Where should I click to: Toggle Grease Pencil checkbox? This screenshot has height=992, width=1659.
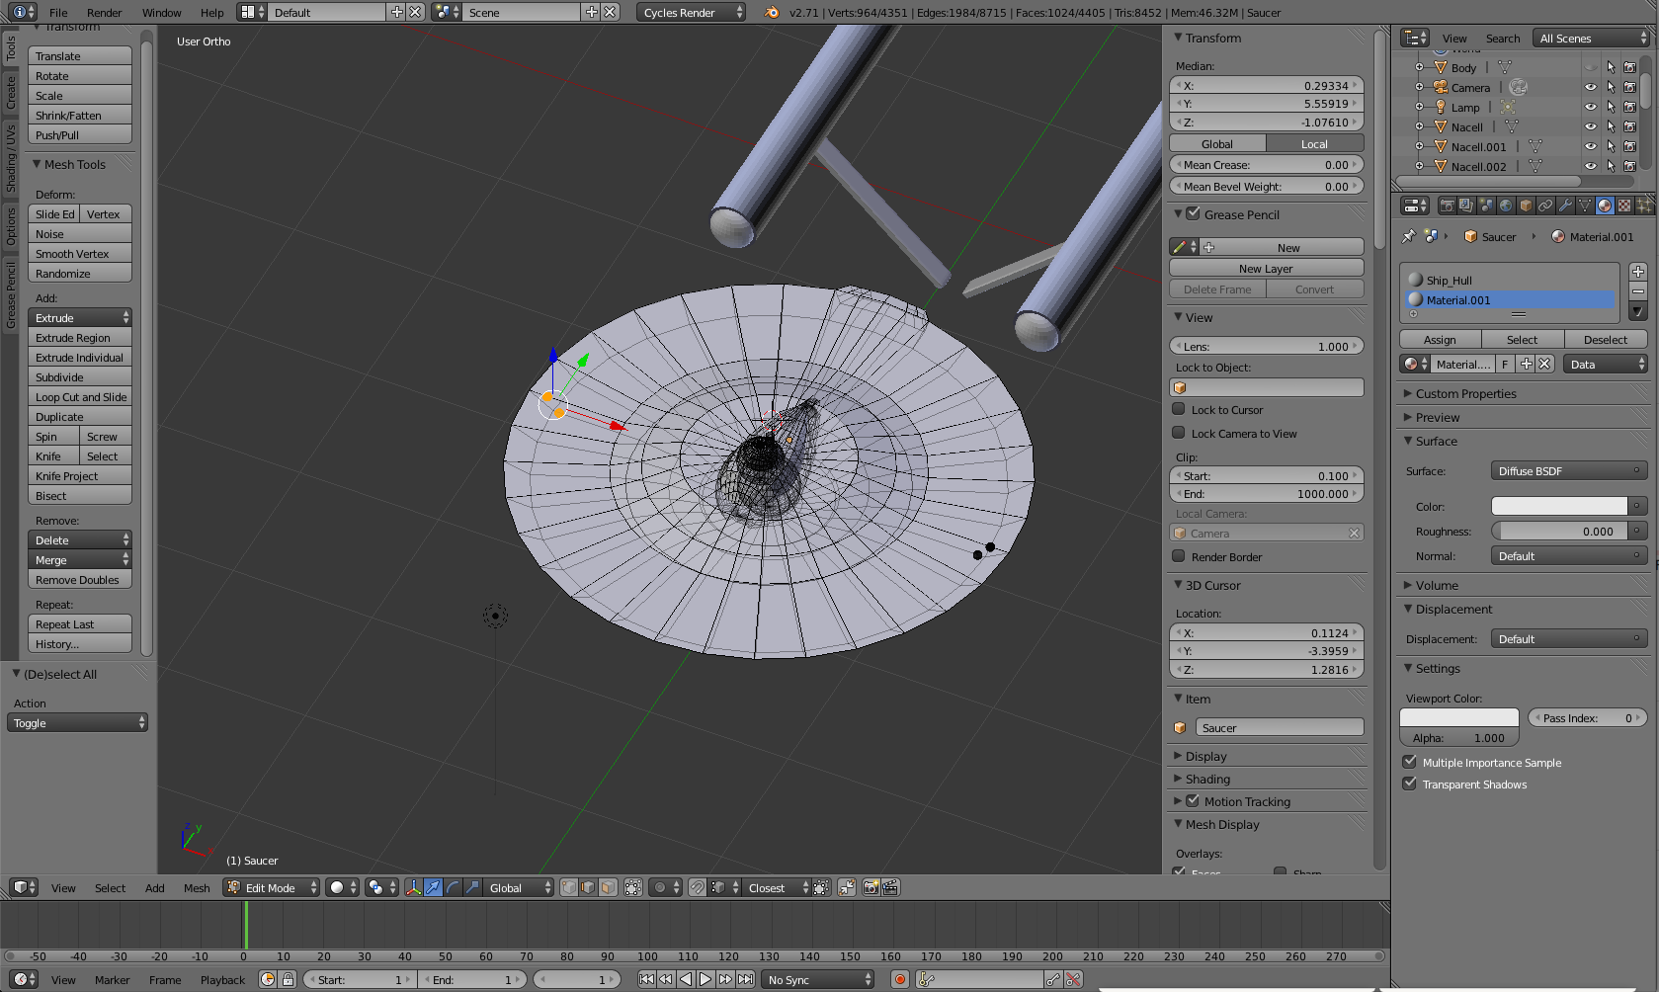[x=1193, y=213]
